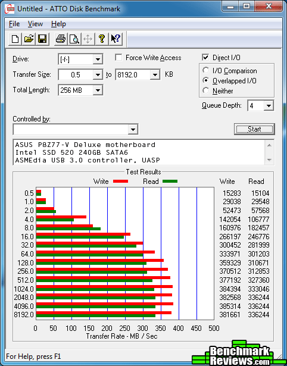Select Overlapped I/O radio option
The height and width of the screenshot is (366, 287).
pyautogui.click(x=206, y=80)
